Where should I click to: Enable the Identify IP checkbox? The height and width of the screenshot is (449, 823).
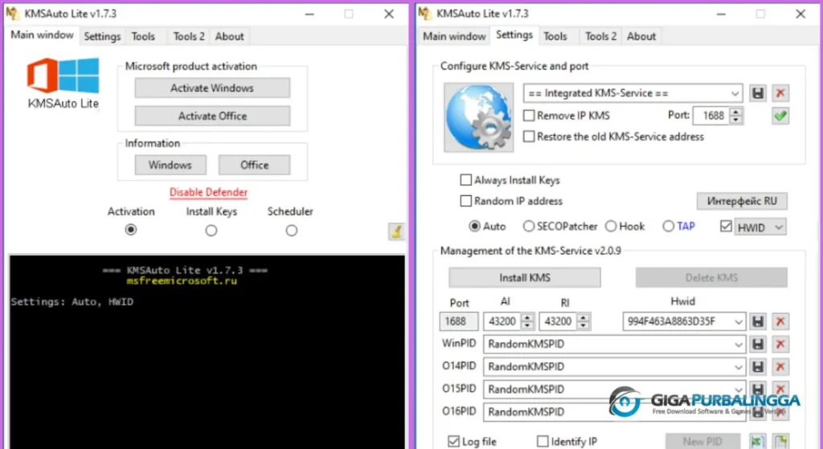(x=543, y=441)
